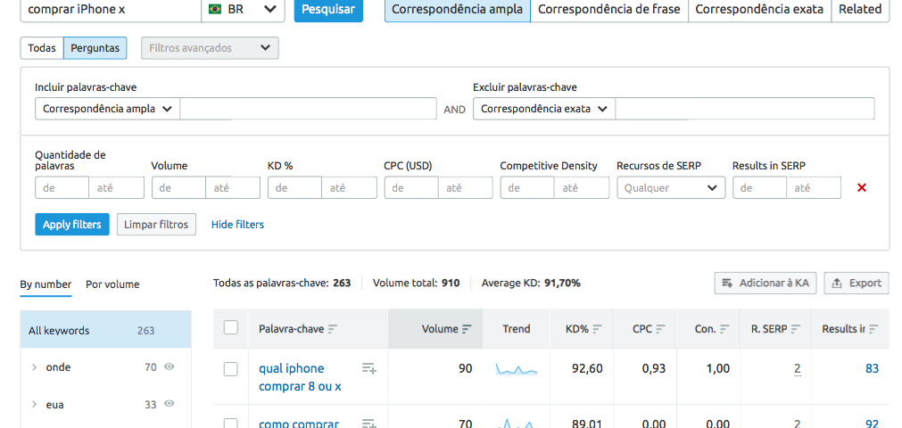
Task: Click the Trend column header
Action: (x=517, y=329)
